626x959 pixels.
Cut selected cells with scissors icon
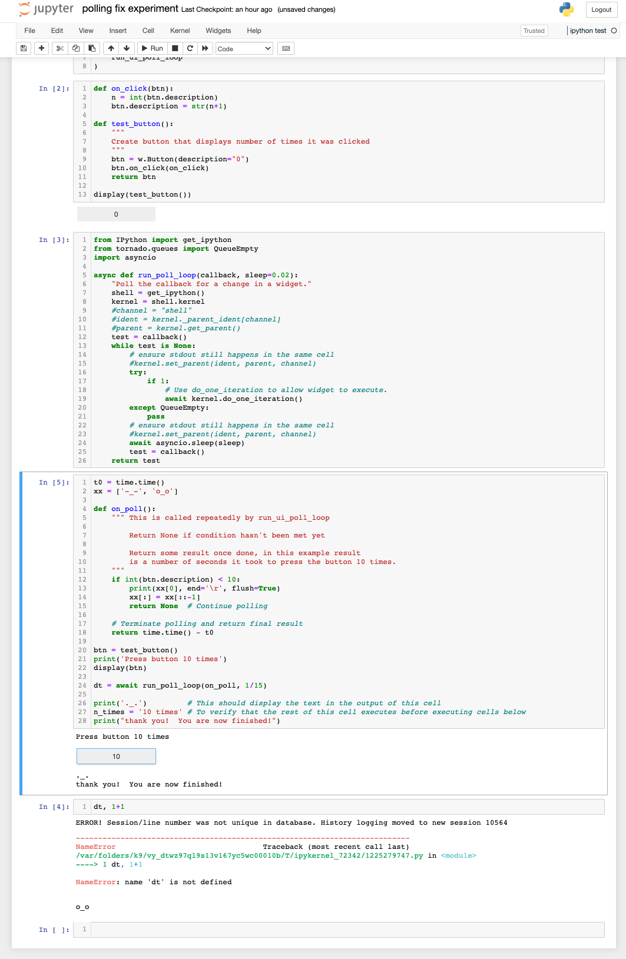click(x=59, y=48)
